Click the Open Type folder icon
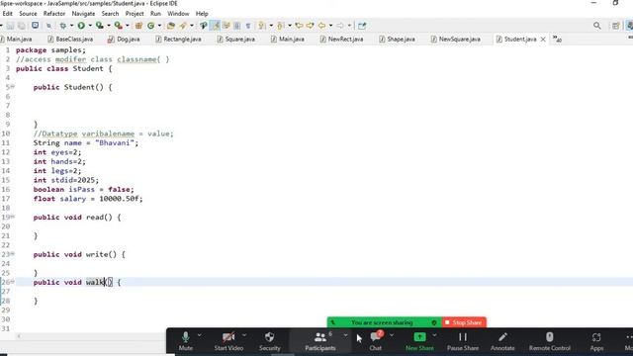This screenshot has width=633, height=356. click(x=171, y=26)
